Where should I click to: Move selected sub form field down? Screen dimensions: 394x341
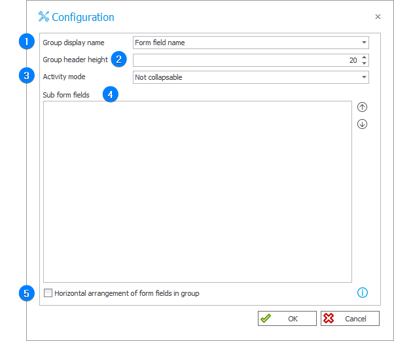(x=362, y=124)
